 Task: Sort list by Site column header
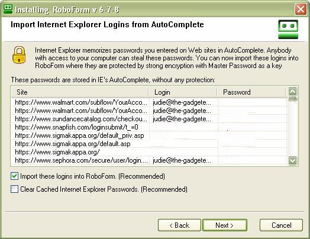click(x=80, y=92)
